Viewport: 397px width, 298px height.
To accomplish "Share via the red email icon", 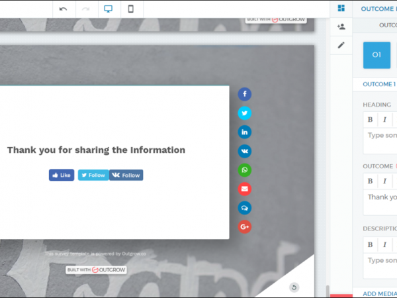I will (x=245, y=189).
